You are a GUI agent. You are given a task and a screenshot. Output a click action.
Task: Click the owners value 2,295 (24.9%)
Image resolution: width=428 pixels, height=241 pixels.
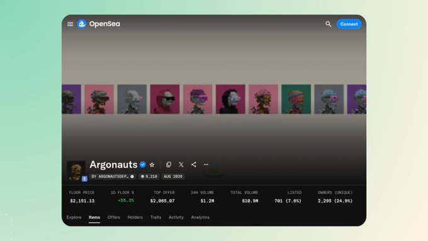coord(335,201)
